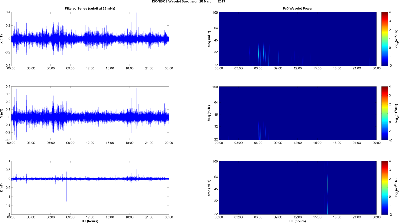
Task: Click the freq (mHz) label of the bottom spectrogram
Action: click(x=209, y=188)
